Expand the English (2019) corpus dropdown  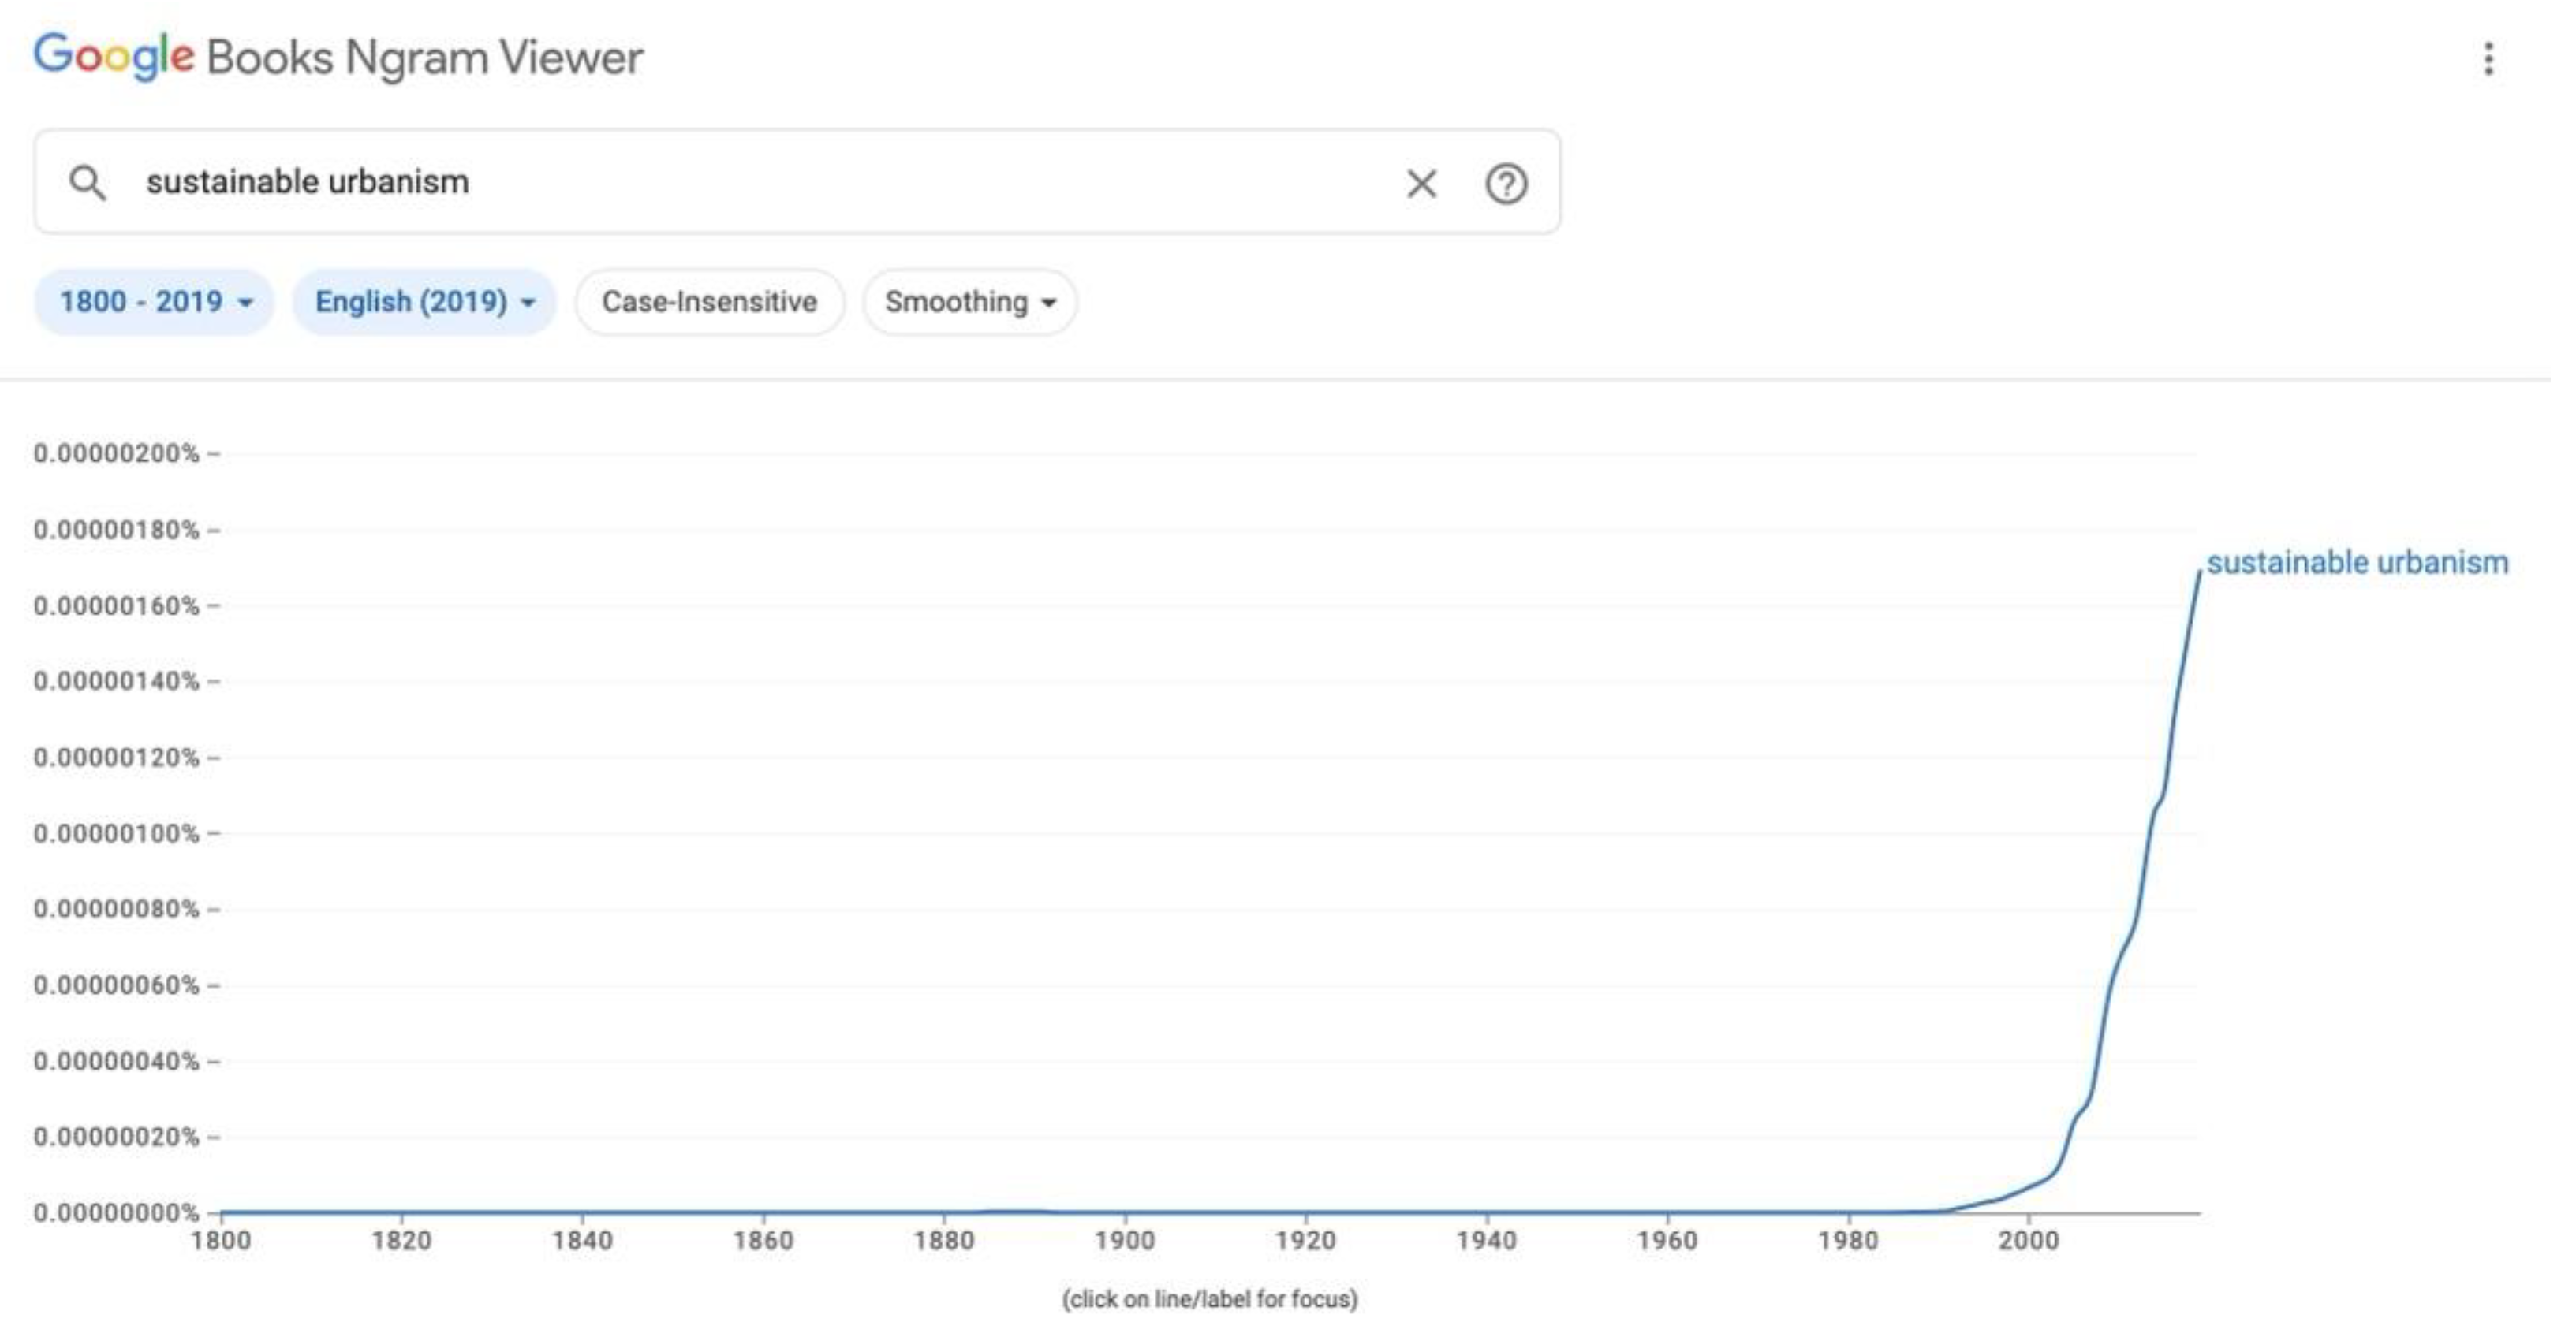click(x=424, y=302)
